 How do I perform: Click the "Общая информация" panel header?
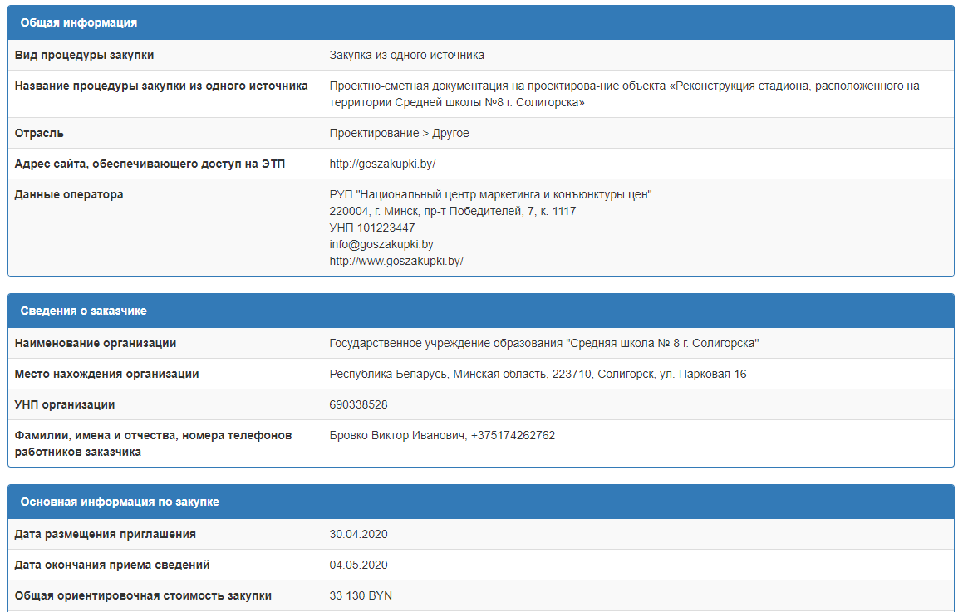click(x=79, y=22)
